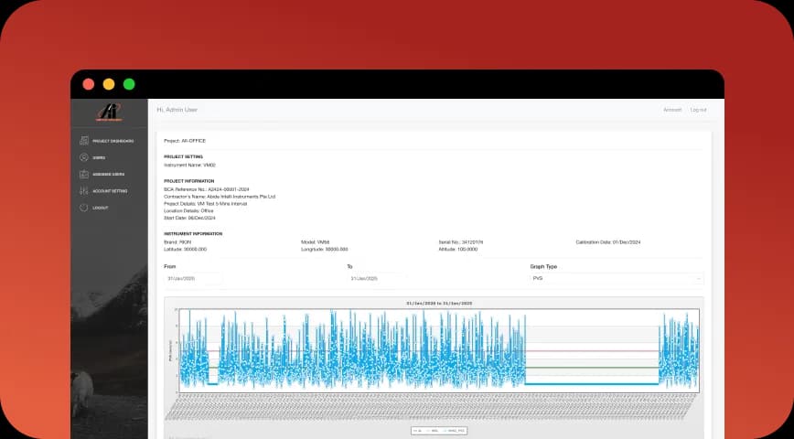The image size is (794, 439).
Task: Select Account Setting menu label
Action: click(x=110, y=191)
